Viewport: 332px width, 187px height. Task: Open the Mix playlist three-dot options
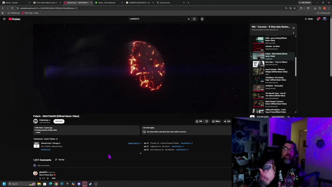pyautogui.click(x=293, y=33)
